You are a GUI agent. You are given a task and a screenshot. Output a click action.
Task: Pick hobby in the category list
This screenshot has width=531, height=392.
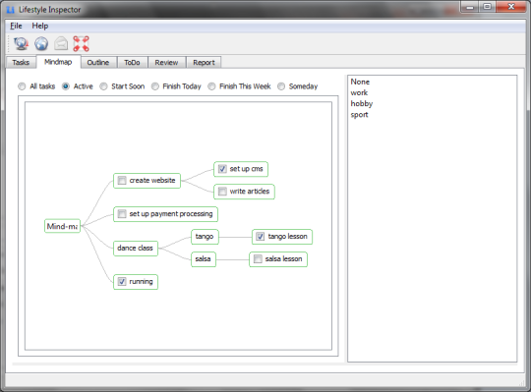click(x=361, y=104)
